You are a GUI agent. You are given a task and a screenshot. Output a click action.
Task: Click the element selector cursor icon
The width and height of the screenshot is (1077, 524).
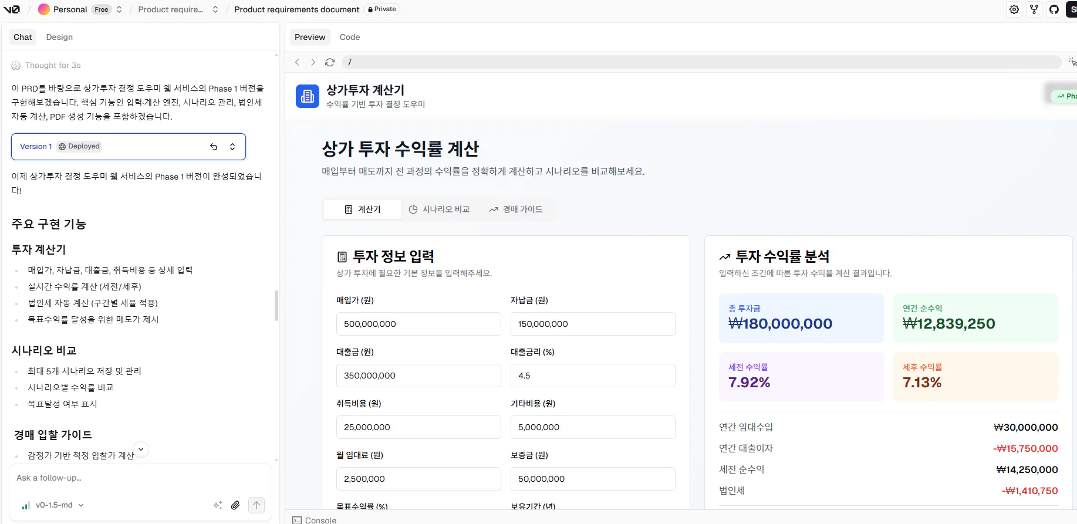point(1072,62)
